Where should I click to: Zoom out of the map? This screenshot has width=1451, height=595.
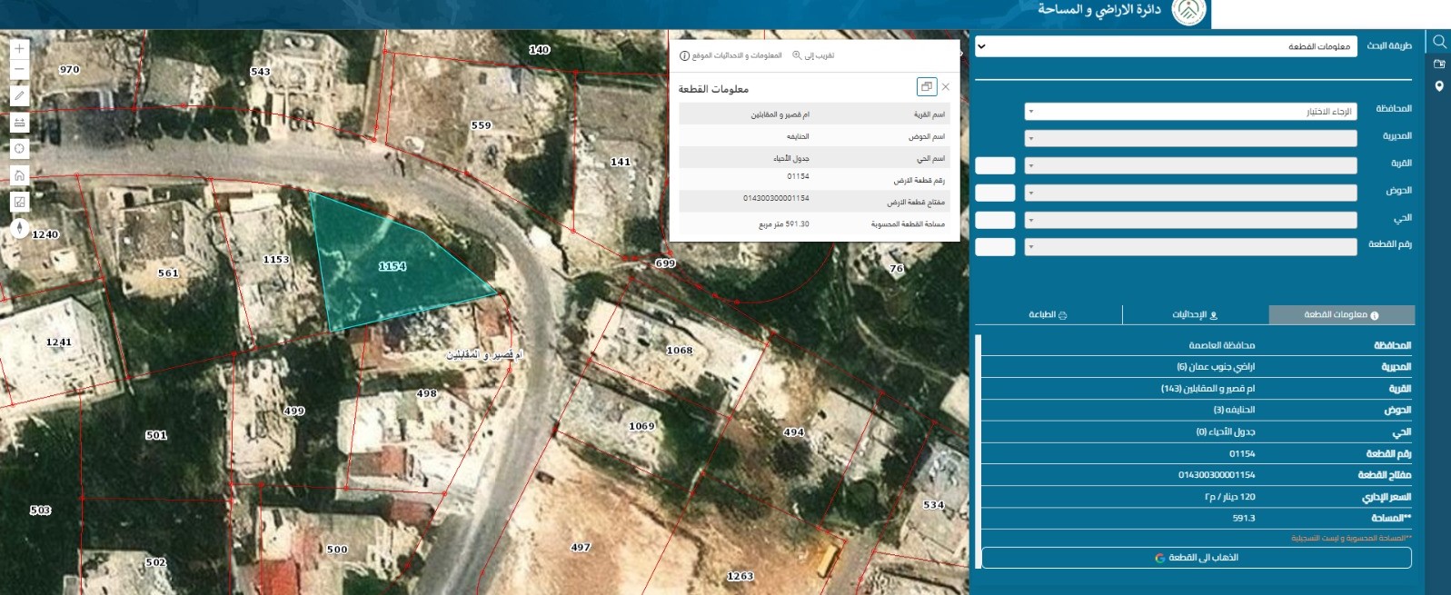(x=19, y=70)
